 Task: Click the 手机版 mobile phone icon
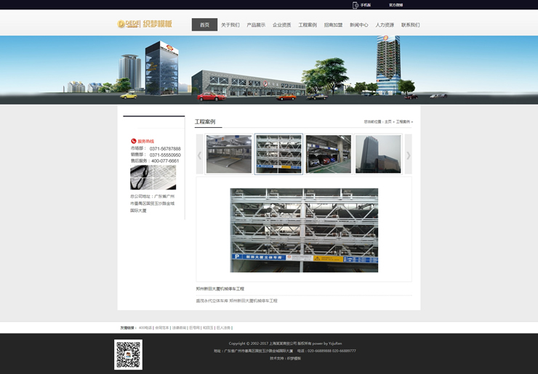tap(356, 5)
